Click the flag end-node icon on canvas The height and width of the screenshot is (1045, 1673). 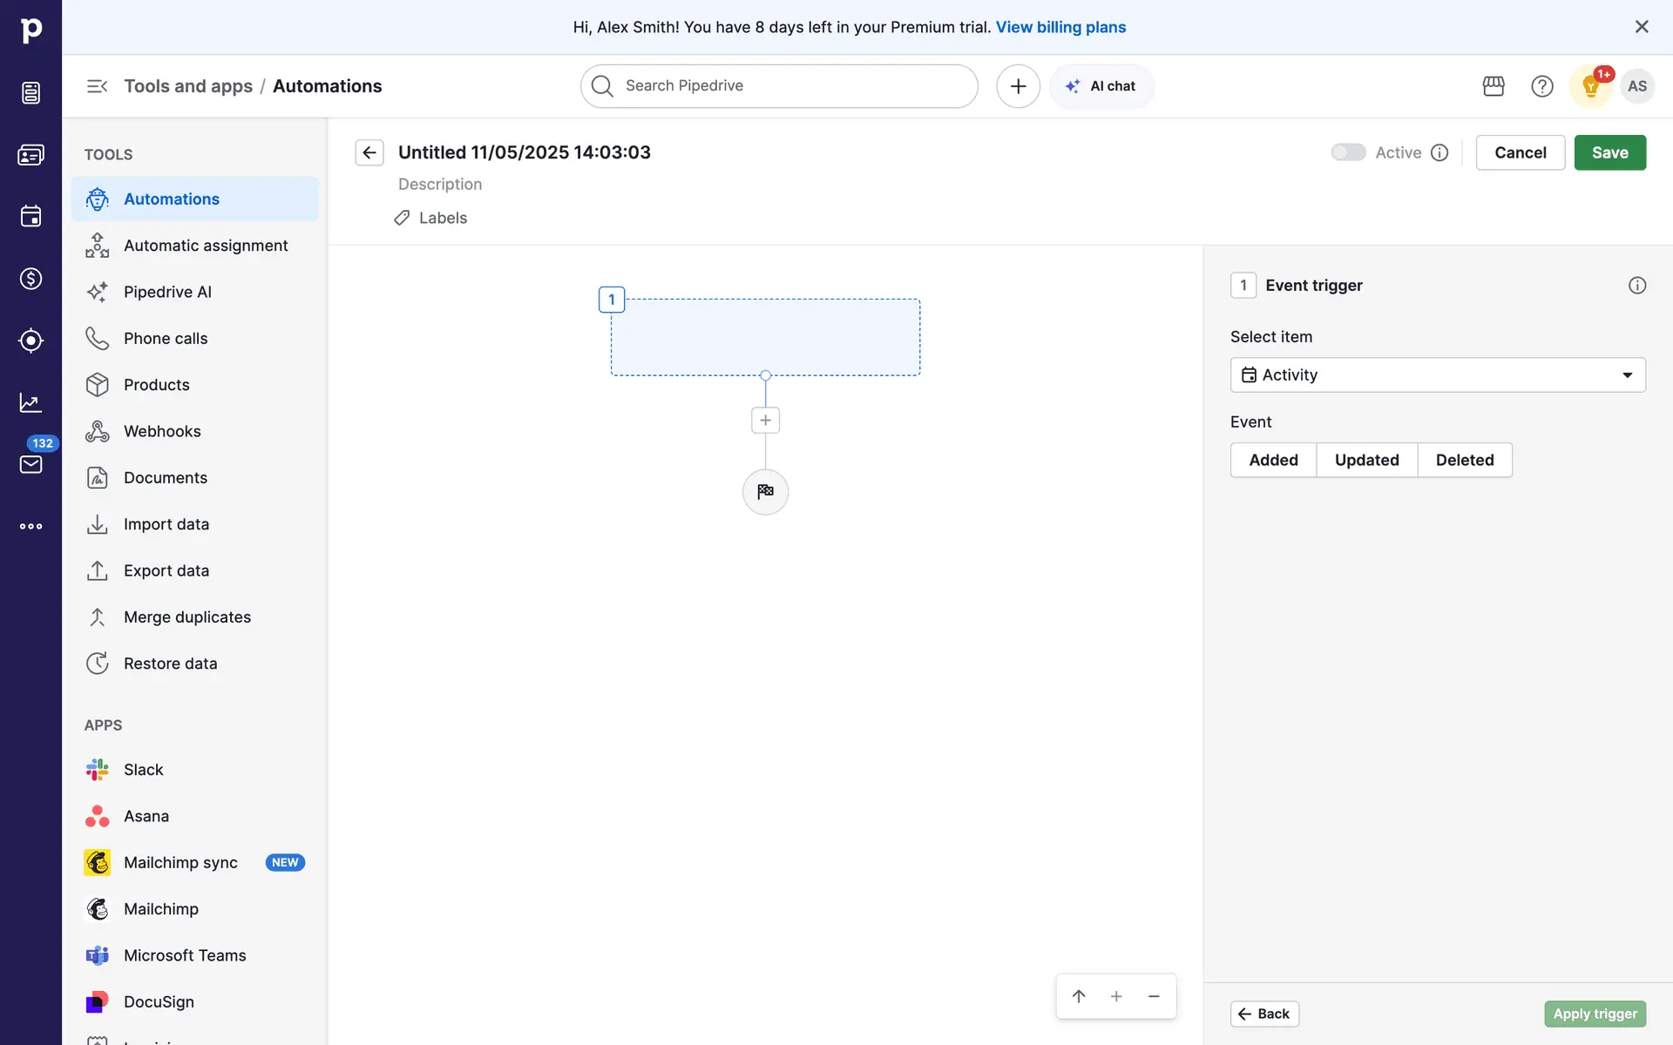click(765, 492)
